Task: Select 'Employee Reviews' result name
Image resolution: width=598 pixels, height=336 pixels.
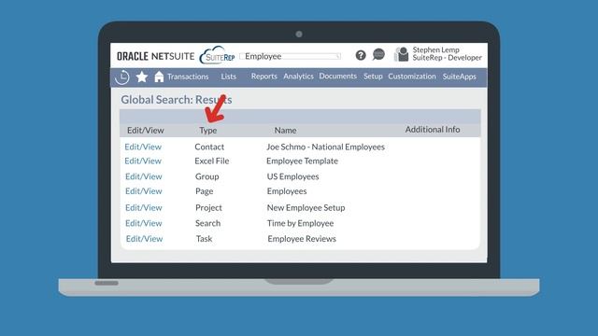Action: (302, 239)
